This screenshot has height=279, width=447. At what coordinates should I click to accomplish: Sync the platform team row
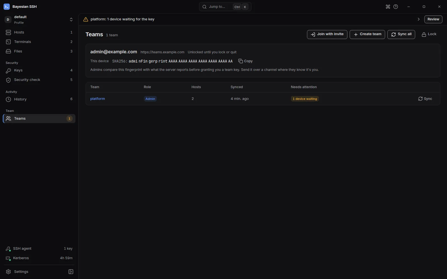(x=425, y=99)
